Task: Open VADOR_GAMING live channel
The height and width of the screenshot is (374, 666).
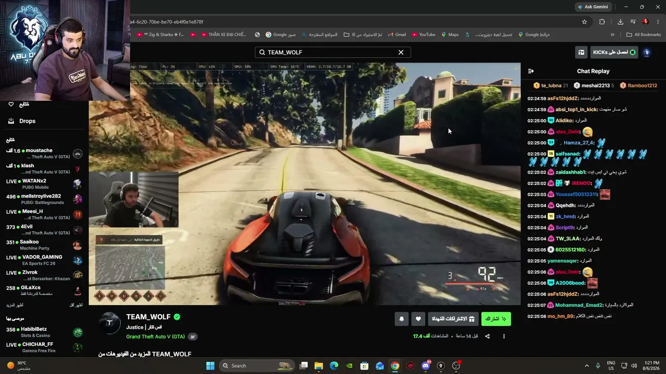Action: [x=44, y=260]
